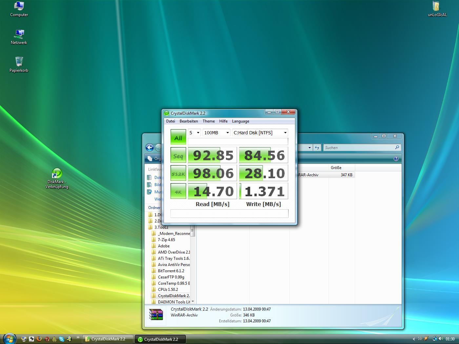
Task: Click the comment text field below results
Action: click(229, 214)
